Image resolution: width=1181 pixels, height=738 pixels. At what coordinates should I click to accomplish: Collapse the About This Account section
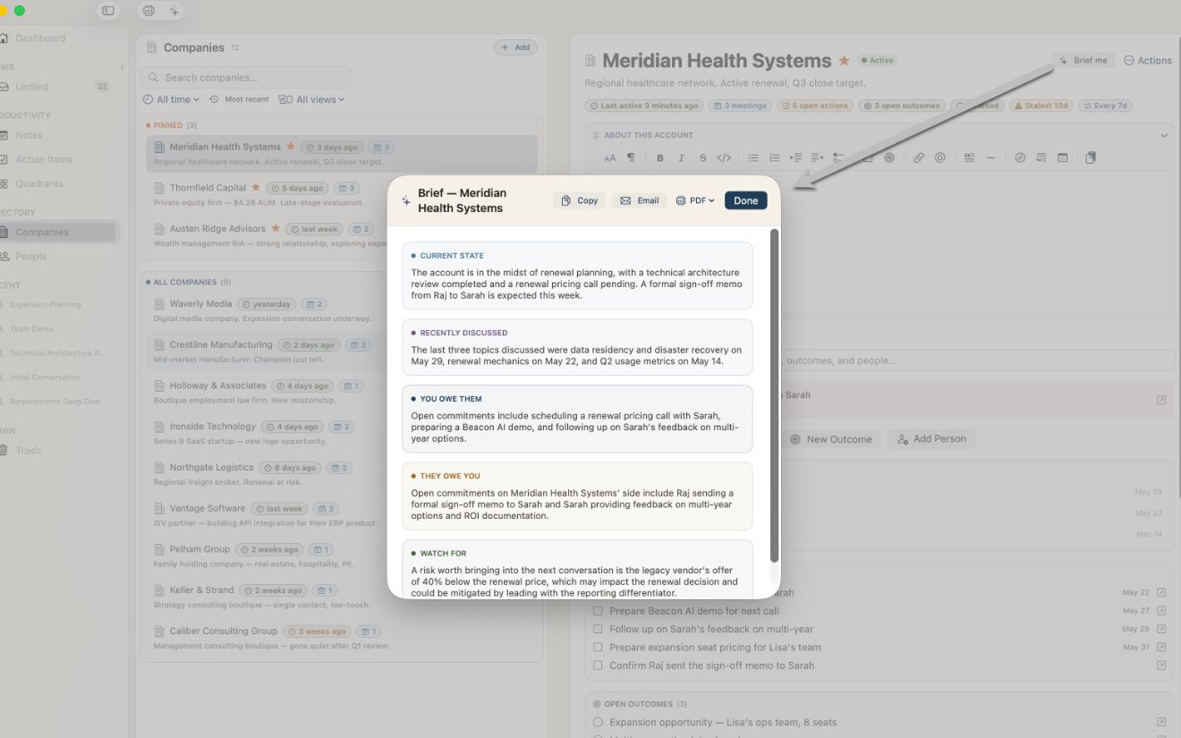tap(1164, 135)
